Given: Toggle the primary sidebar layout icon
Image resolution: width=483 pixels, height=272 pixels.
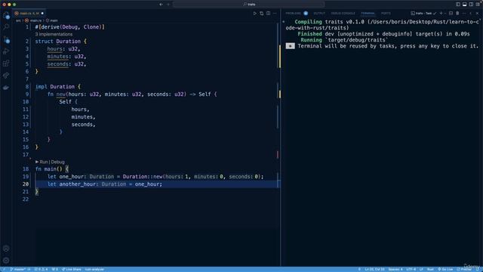Looking at the screenshot, I should pyautogui.click(x=458, y=5).
